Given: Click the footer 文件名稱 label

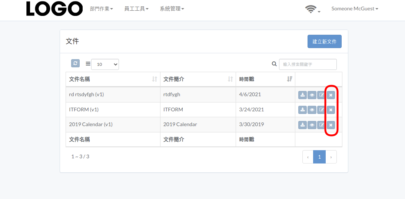Looking at the screenshot, I should coord(80,139).
